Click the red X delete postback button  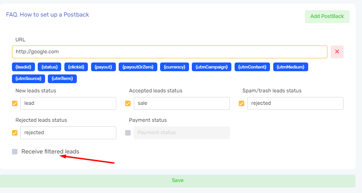[337, 52]
